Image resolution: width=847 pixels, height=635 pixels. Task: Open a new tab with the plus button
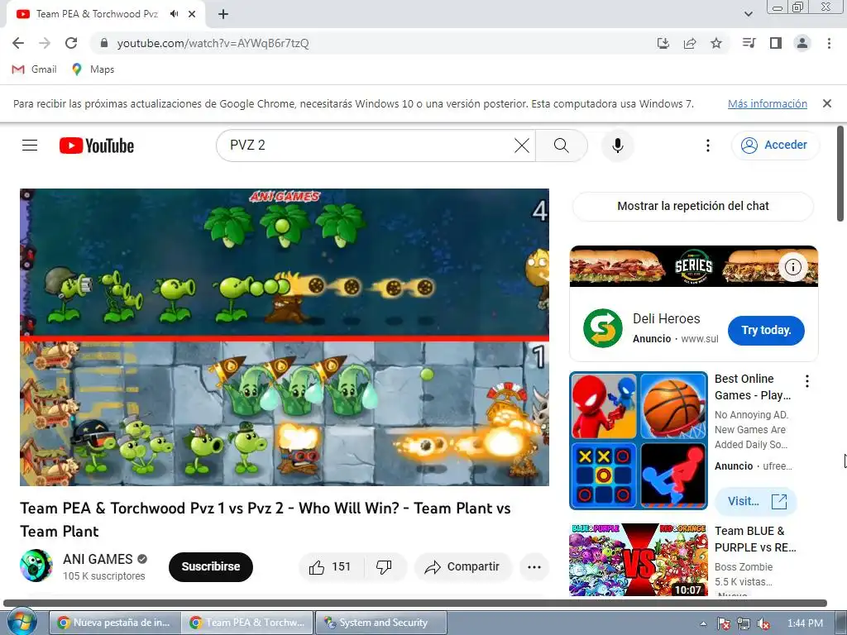pos(223,15)
